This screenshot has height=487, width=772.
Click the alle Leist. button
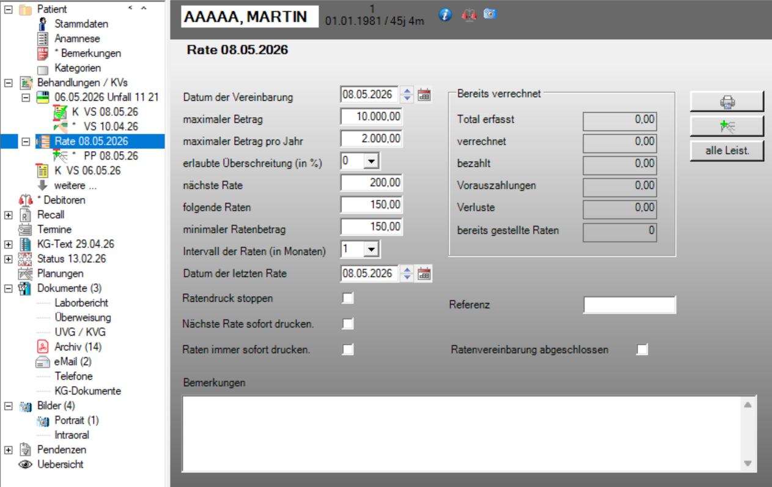click(727, 151)
